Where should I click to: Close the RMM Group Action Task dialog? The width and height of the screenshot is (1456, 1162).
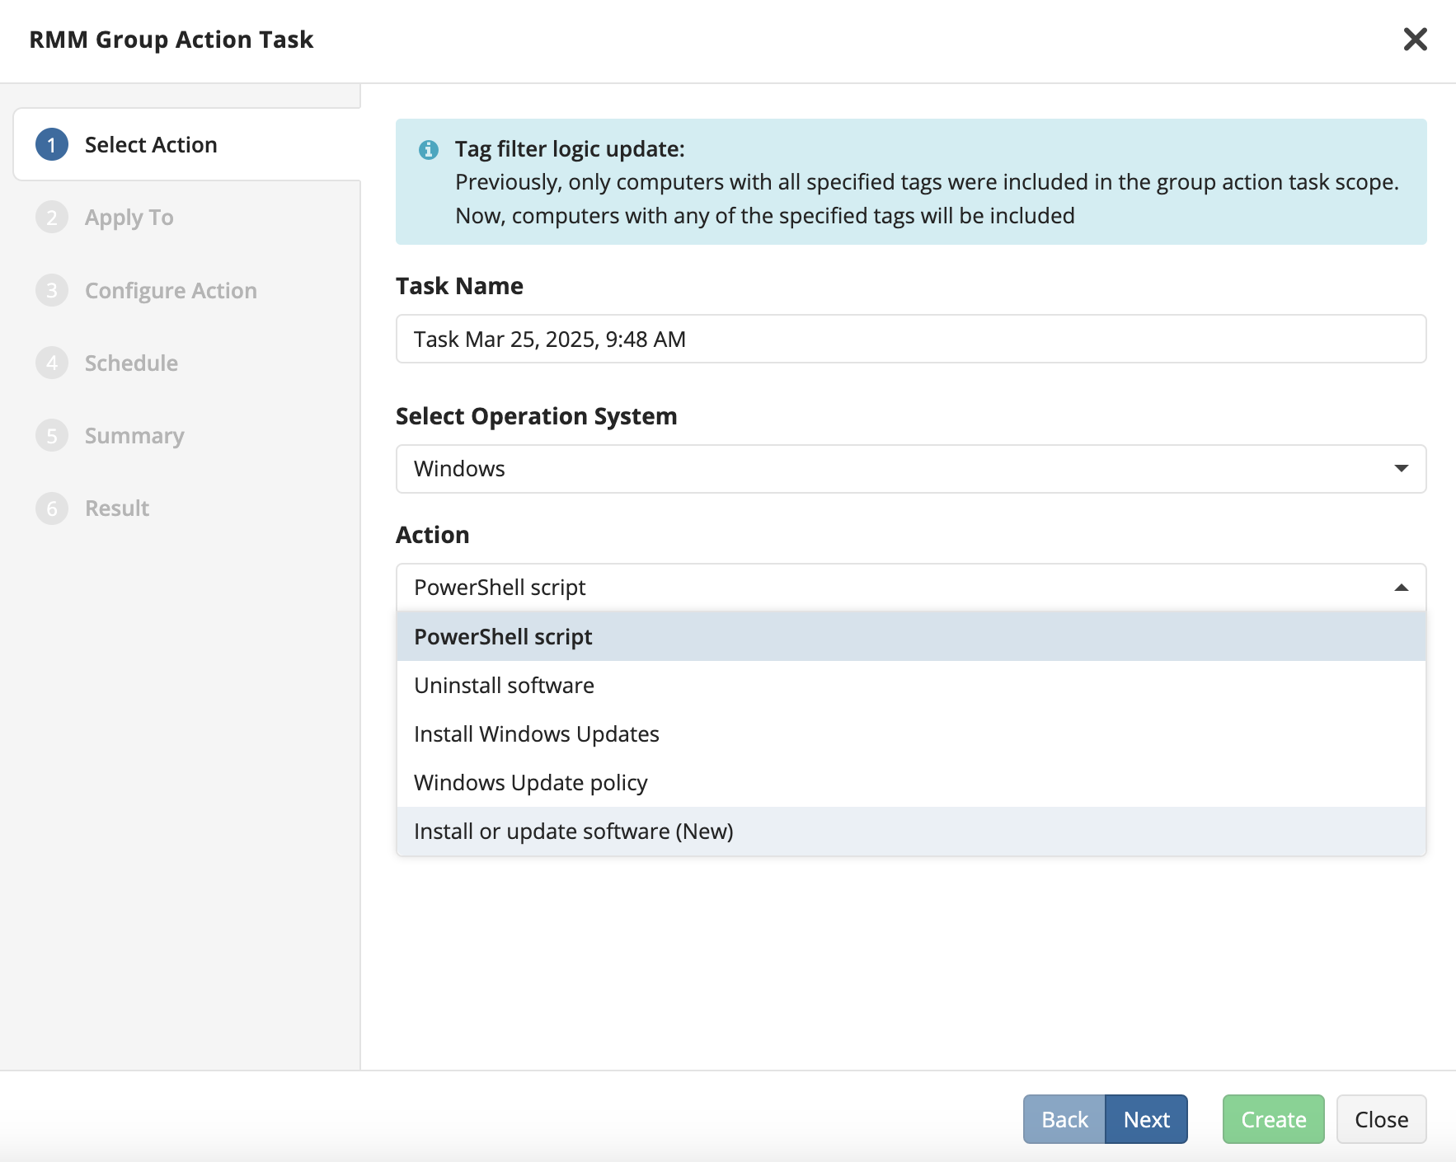coord(1415,39)
